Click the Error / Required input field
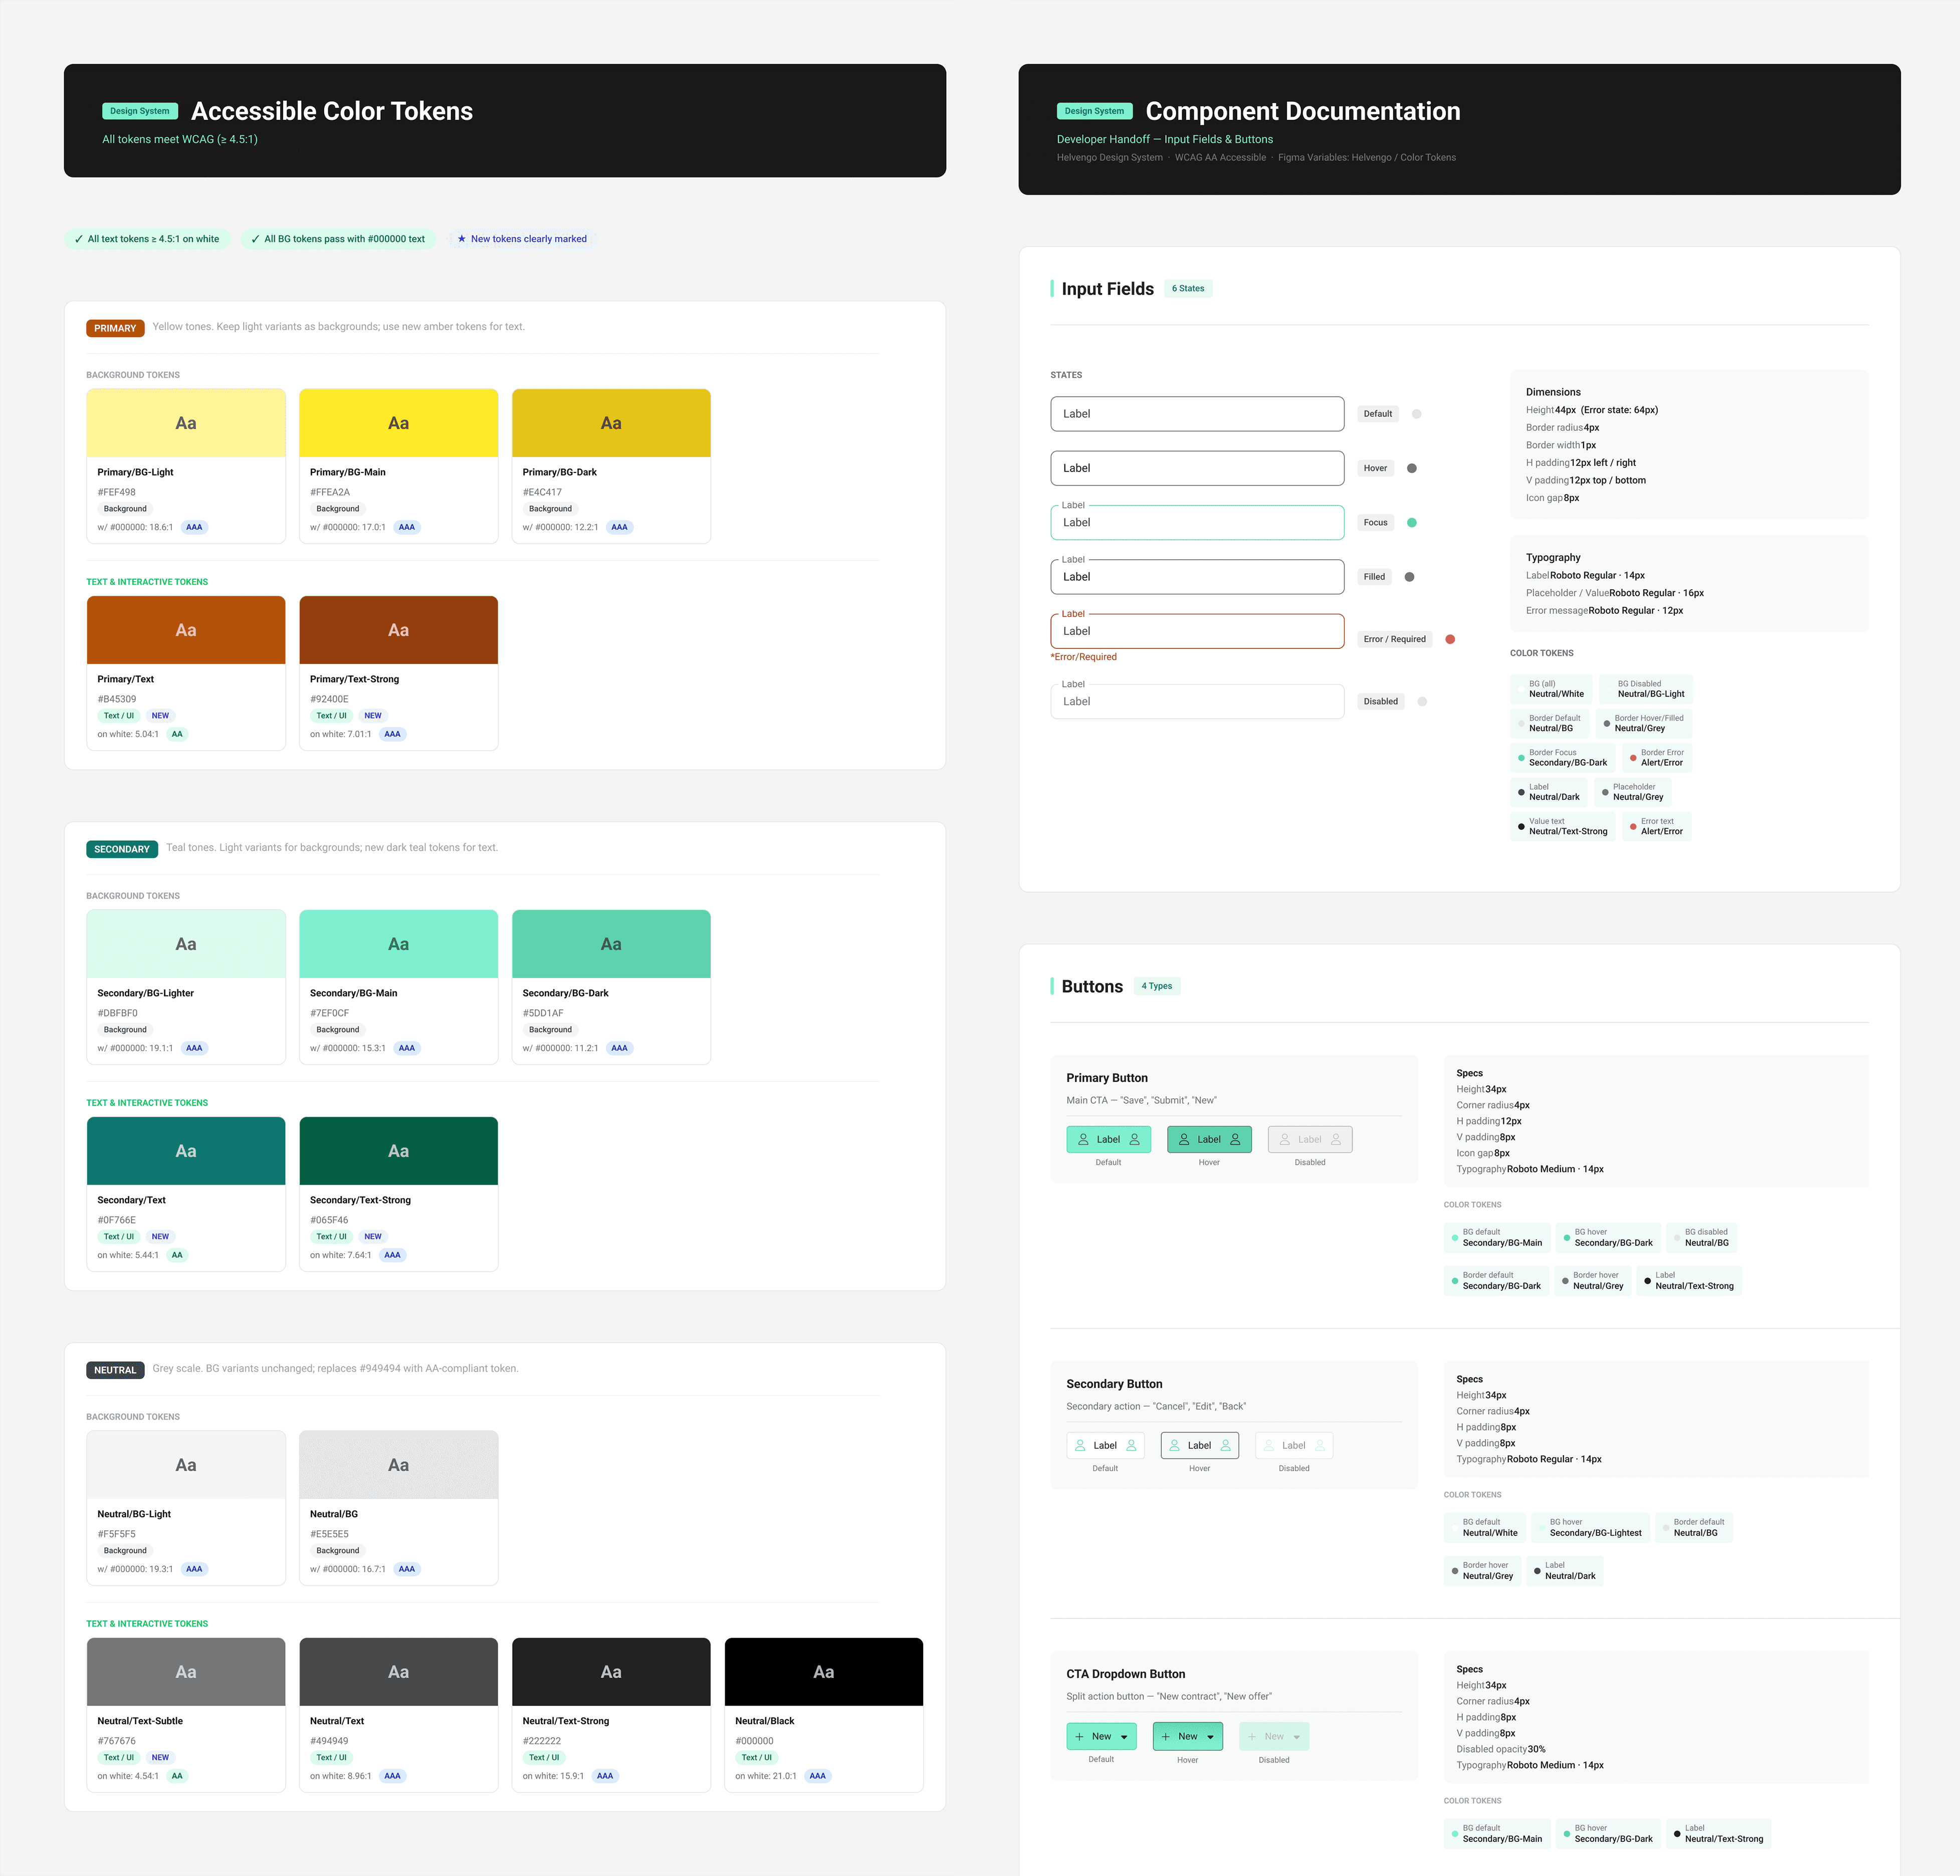1960x1876 pixels. (x=1197, y=631)
